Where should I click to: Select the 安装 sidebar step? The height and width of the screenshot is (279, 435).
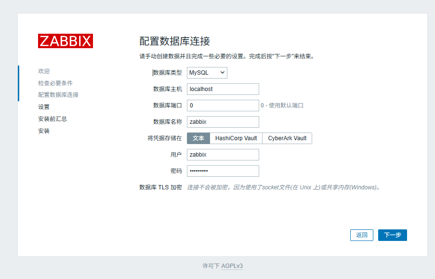coord(44,131)
